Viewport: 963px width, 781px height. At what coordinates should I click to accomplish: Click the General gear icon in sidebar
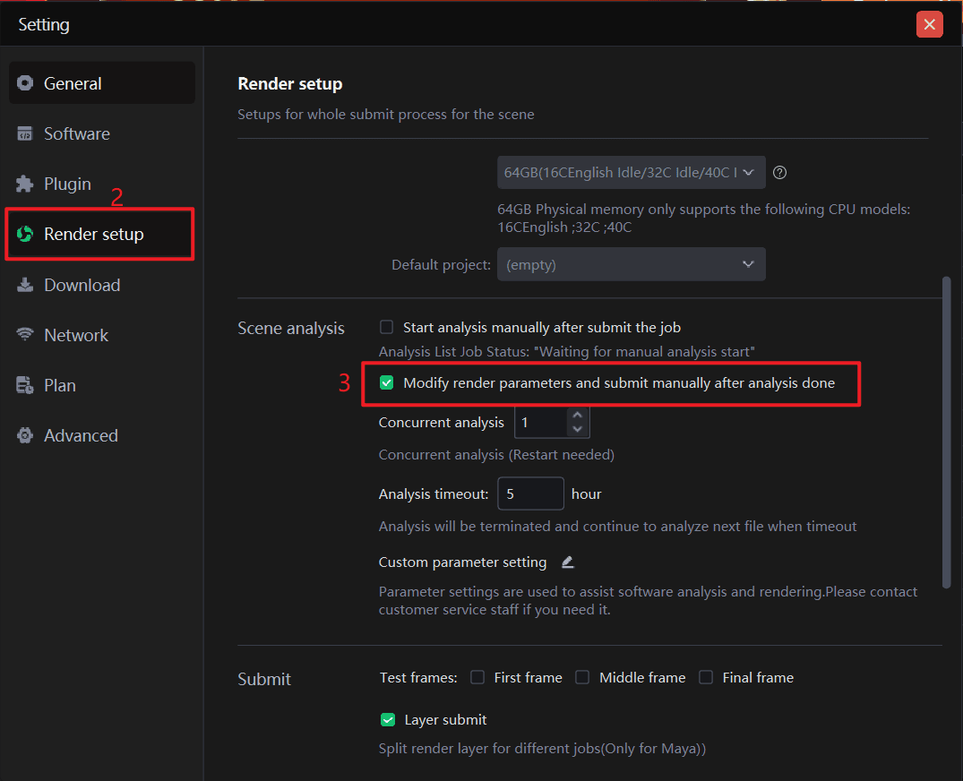click(25, 83)
